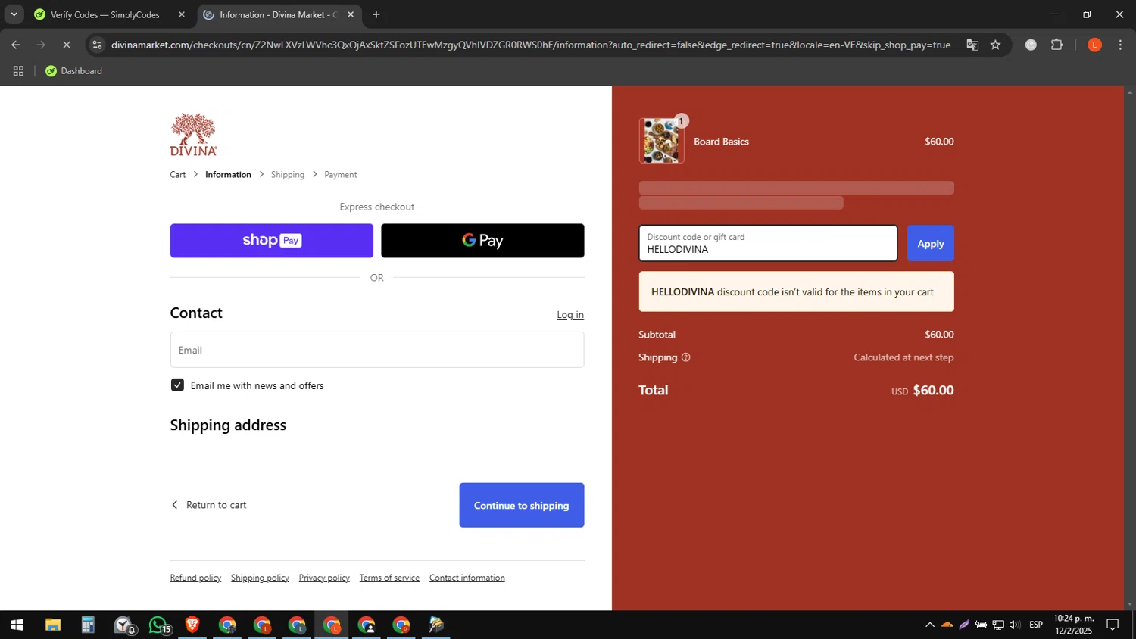Click the volume speaker tray icon
The width and height of the screenshot is (1136, 639).
1015,625
